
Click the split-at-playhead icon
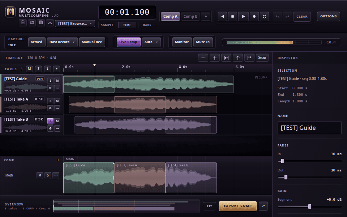pos(238,58)
